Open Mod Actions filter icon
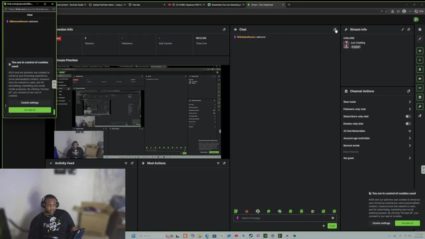The height and width of the screenshot is (239, 425). (x=218, y=163)
